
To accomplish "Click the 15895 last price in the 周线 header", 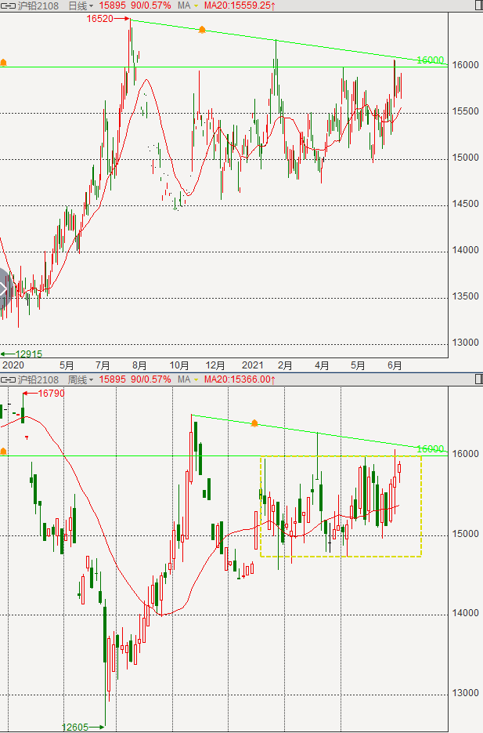I will [113, 379].
